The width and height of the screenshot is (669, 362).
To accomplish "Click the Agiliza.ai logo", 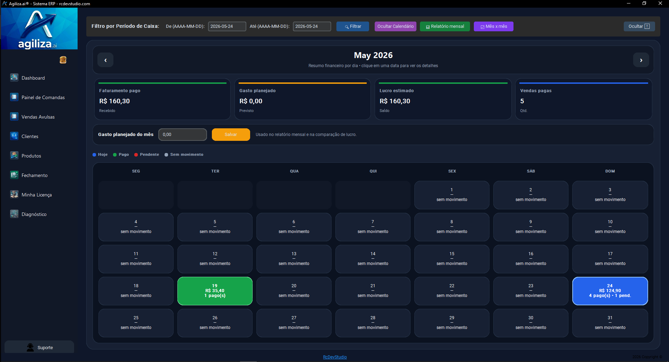I will [39, 29].
